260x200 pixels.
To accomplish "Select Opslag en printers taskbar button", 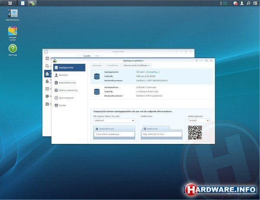I will [32, 3].
